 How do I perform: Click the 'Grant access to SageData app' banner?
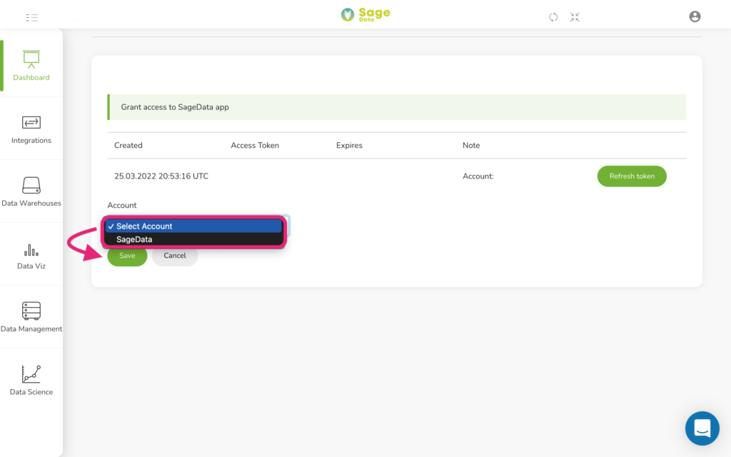(397, 107)
